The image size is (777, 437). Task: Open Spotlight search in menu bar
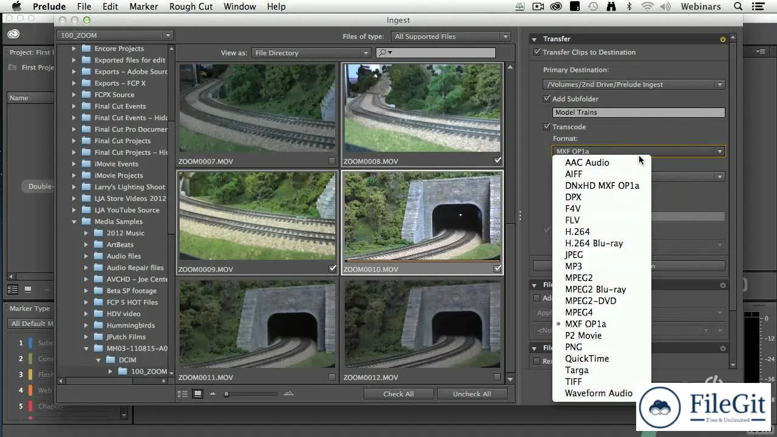(739, 7)
